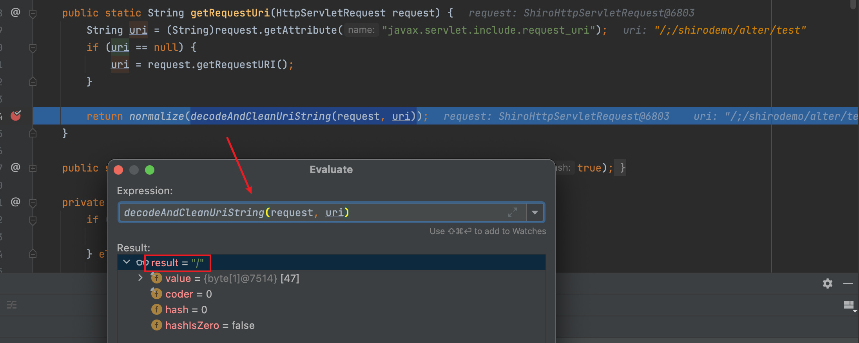Collapse the if (uri == null) block fold

tap(33, 48)
